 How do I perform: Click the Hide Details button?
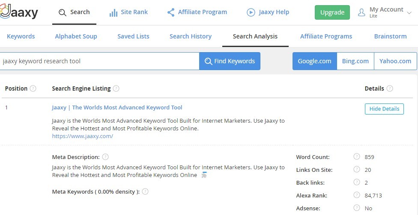[x=384, y=109]
